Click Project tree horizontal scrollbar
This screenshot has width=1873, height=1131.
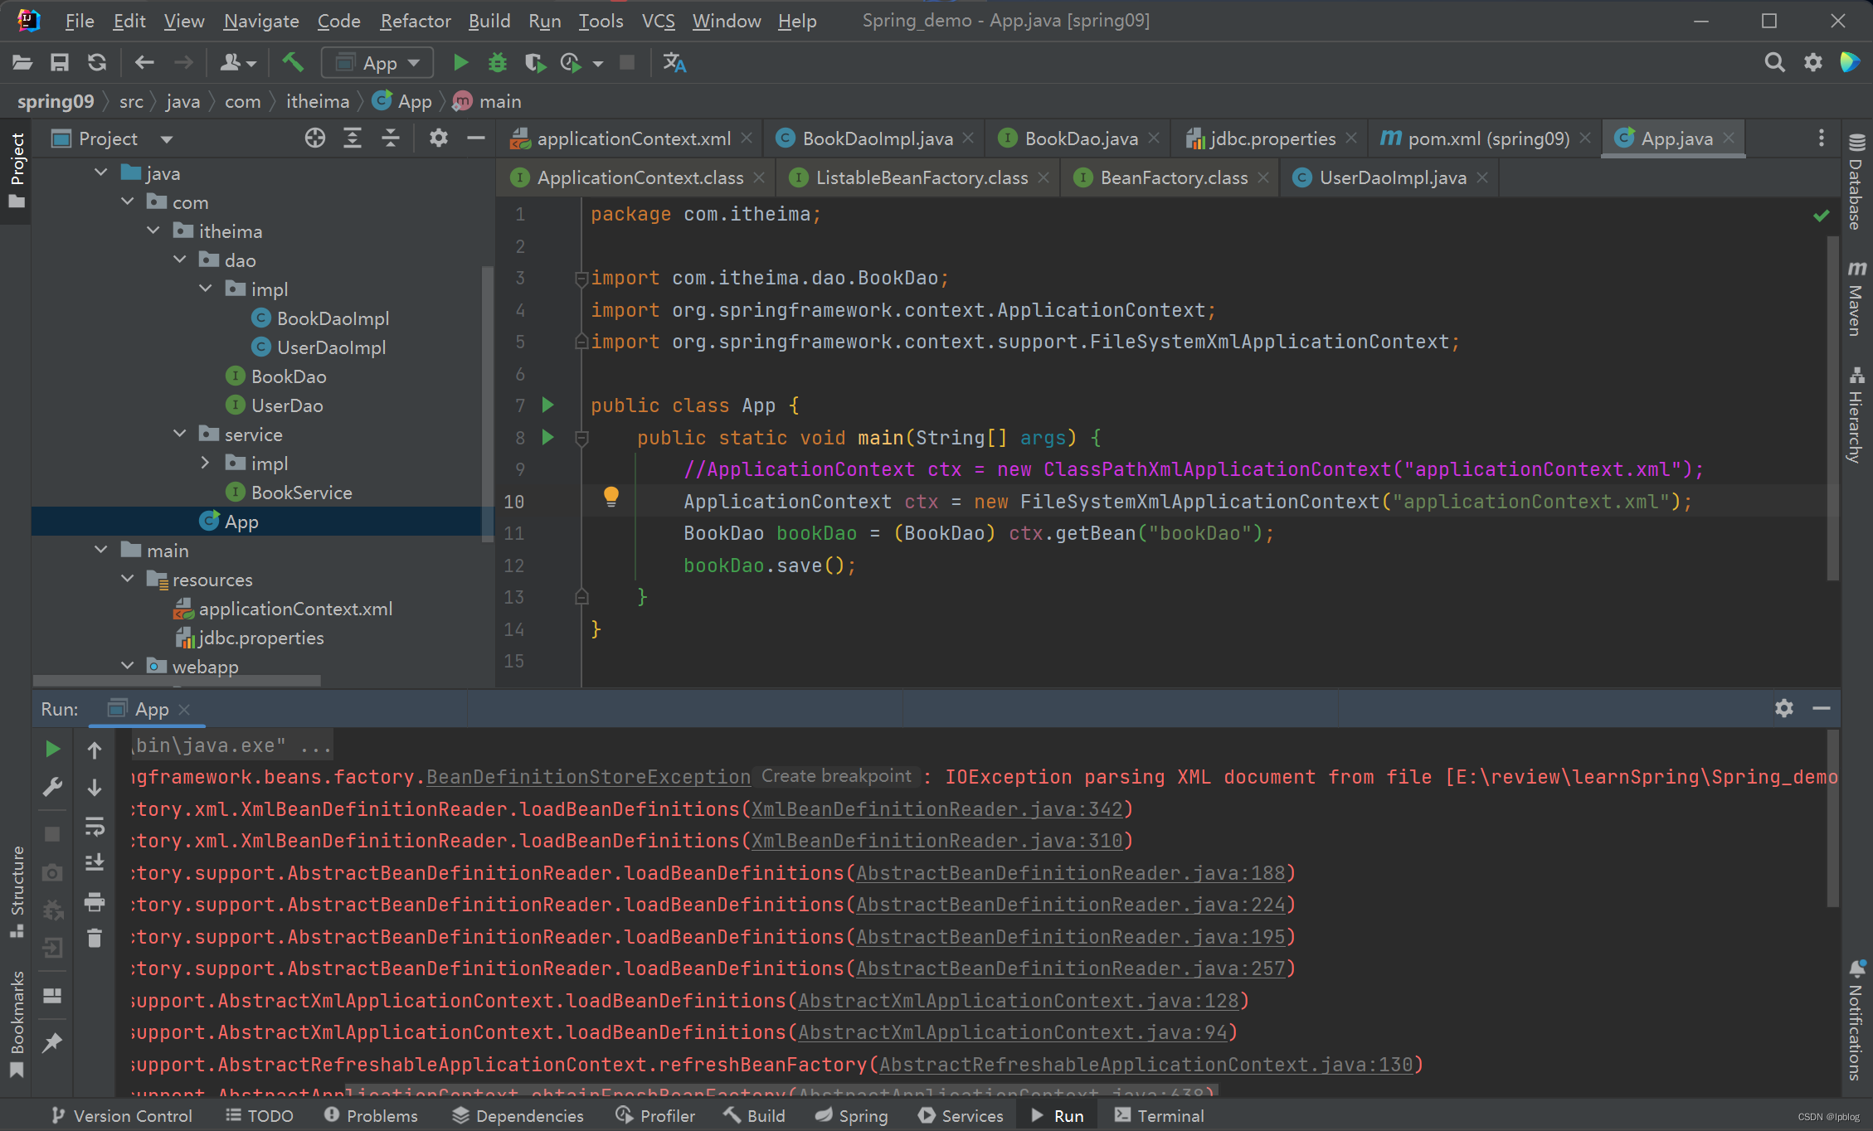coord(177,680)
